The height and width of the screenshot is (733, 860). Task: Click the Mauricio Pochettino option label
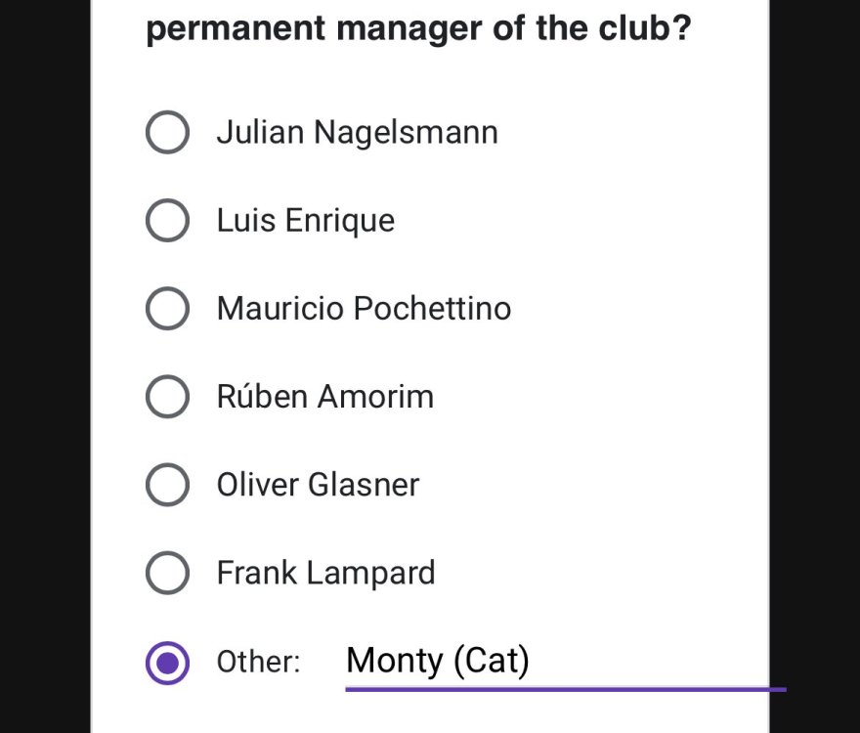click(x=364, y=308)
